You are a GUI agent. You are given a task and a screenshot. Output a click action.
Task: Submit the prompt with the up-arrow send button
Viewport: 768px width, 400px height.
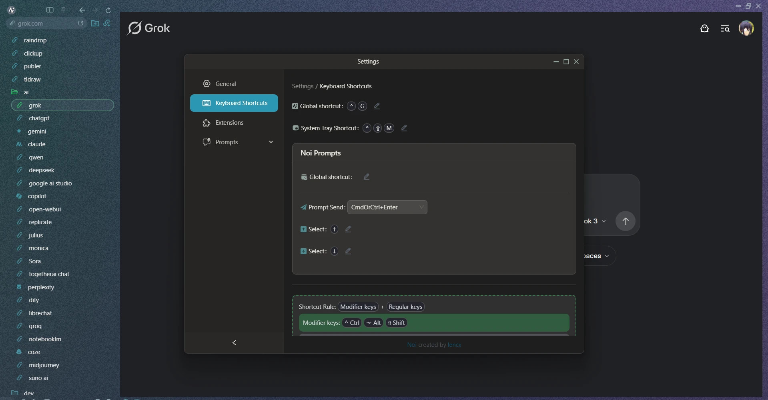coord(626,221)
